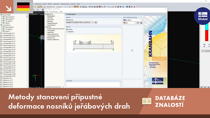This screenshot has width=210, height=118.
Task: Open Verformungsnachweis in navigator tree
Action: pos(53,36)
